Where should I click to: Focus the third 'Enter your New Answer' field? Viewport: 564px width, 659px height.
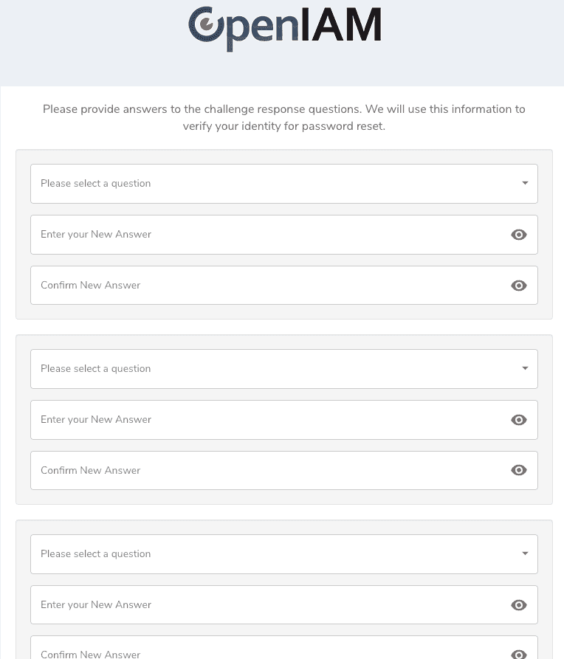pos(266,605)
